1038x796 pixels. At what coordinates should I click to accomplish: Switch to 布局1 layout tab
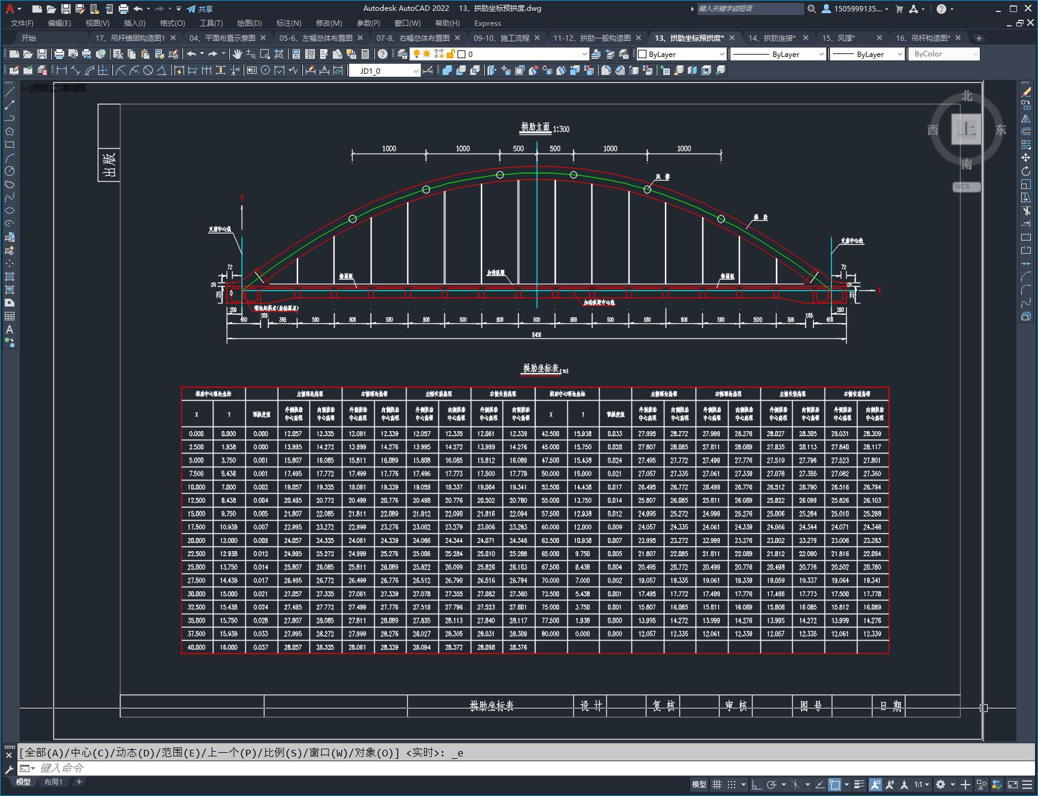point(53,782)
